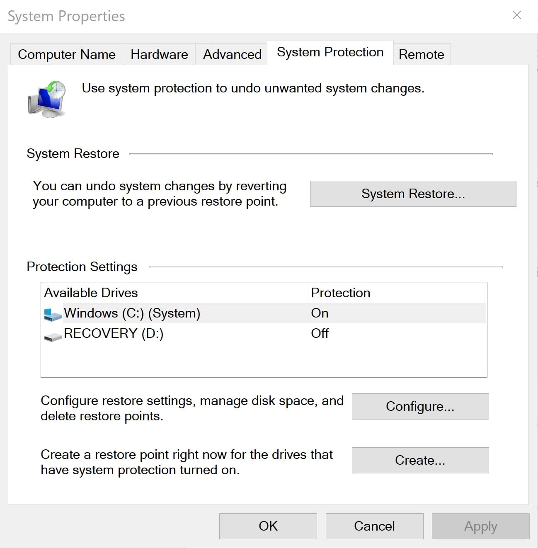This screenshot has width=538, height=548.
Task: Select the RECOVERY (D:) drive icon
Action: click(x=53, y=337)
